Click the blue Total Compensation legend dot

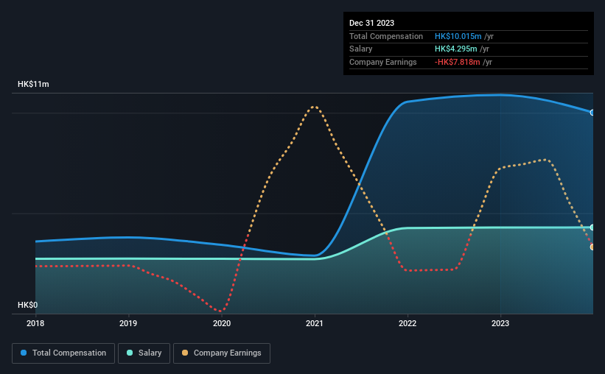(x=24, y=353)
